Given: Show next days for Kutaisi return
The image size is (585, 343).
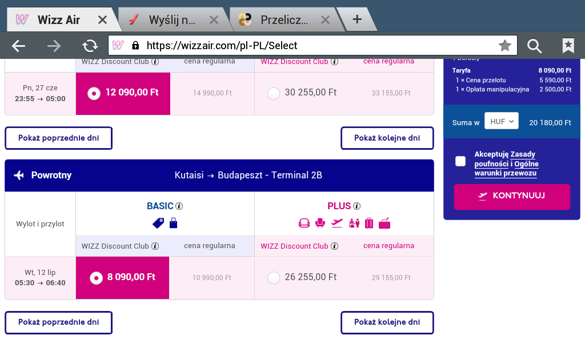Looking at the screenshot, I should [x=387, y=322].
